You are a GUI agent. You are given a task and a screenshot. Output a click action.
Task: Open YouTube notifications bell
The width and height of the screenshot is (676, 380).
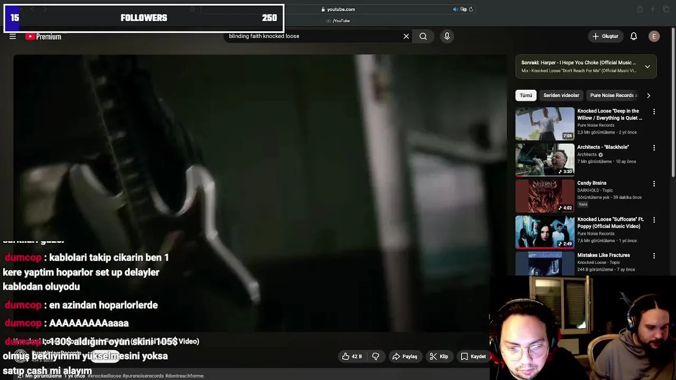[x=634, y=36]
